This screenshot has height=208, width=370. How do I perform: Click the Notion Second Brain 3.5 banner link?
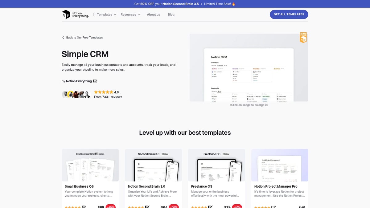click(180, 4)
